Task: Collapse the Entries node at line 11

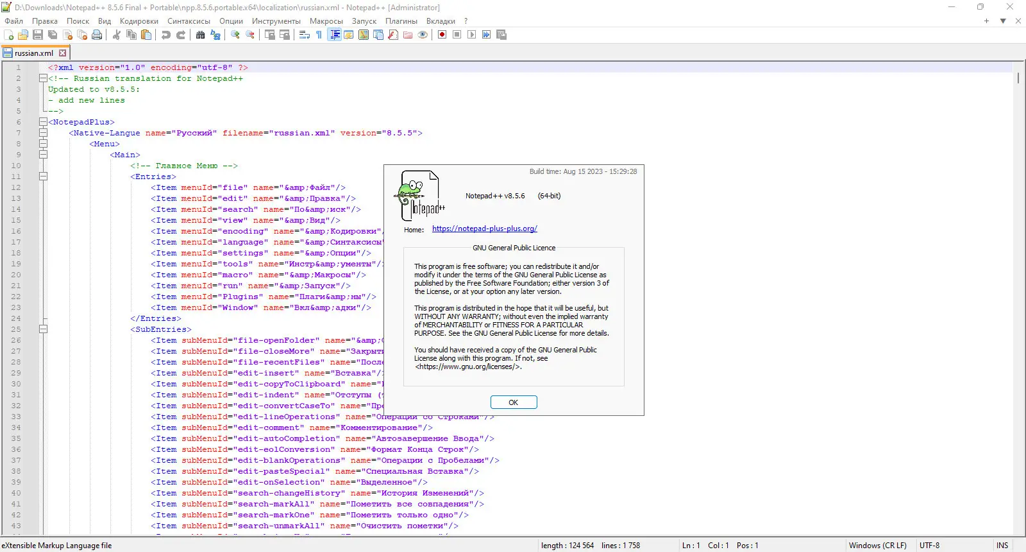Action: click(43, 177)
